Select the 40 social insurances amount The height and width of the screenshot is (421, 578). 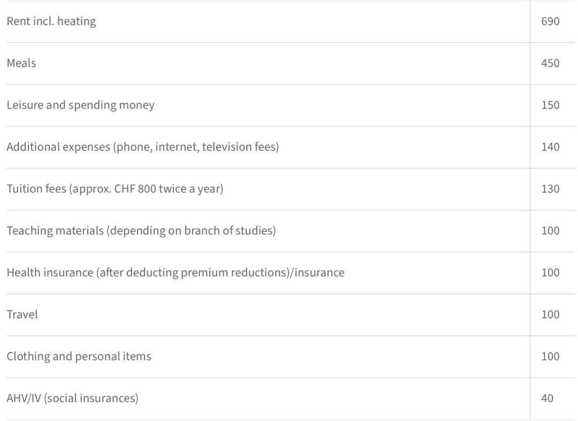pyautogui.click(x=547, y=399)
